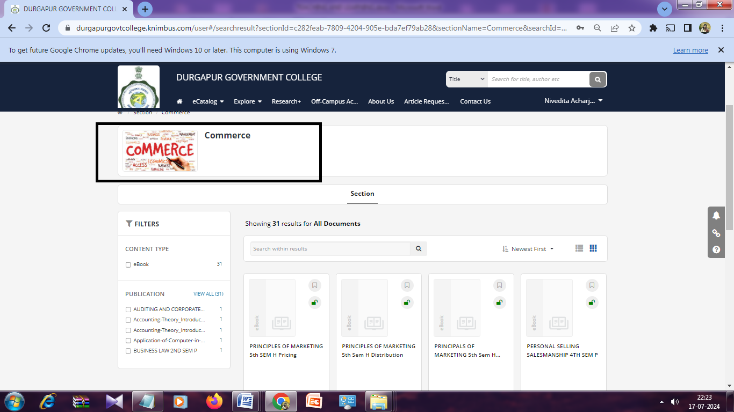The width and height of the screenshot is (734, 412).
Task: Switch to list view layout
Action: point(579,248)
